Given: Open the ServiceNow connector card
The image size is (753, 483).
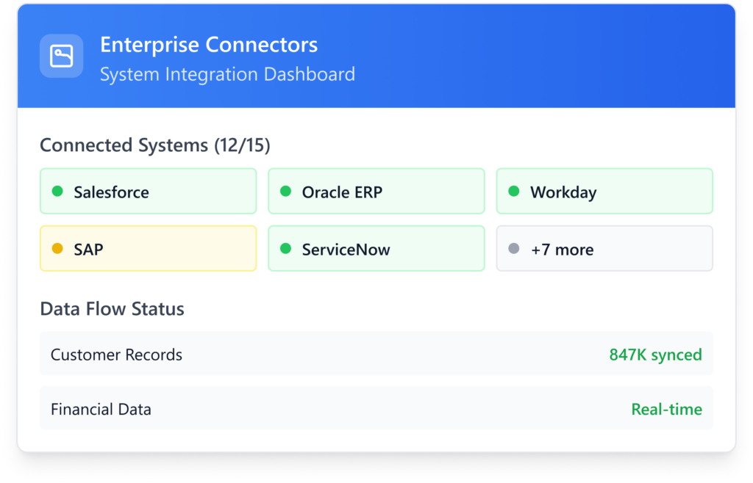Looking at the screenshot, I should pyautogui.click(x=376, y=248).
